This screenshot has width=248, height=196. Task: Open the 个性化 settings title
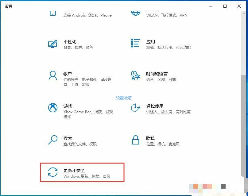(70, 42)
